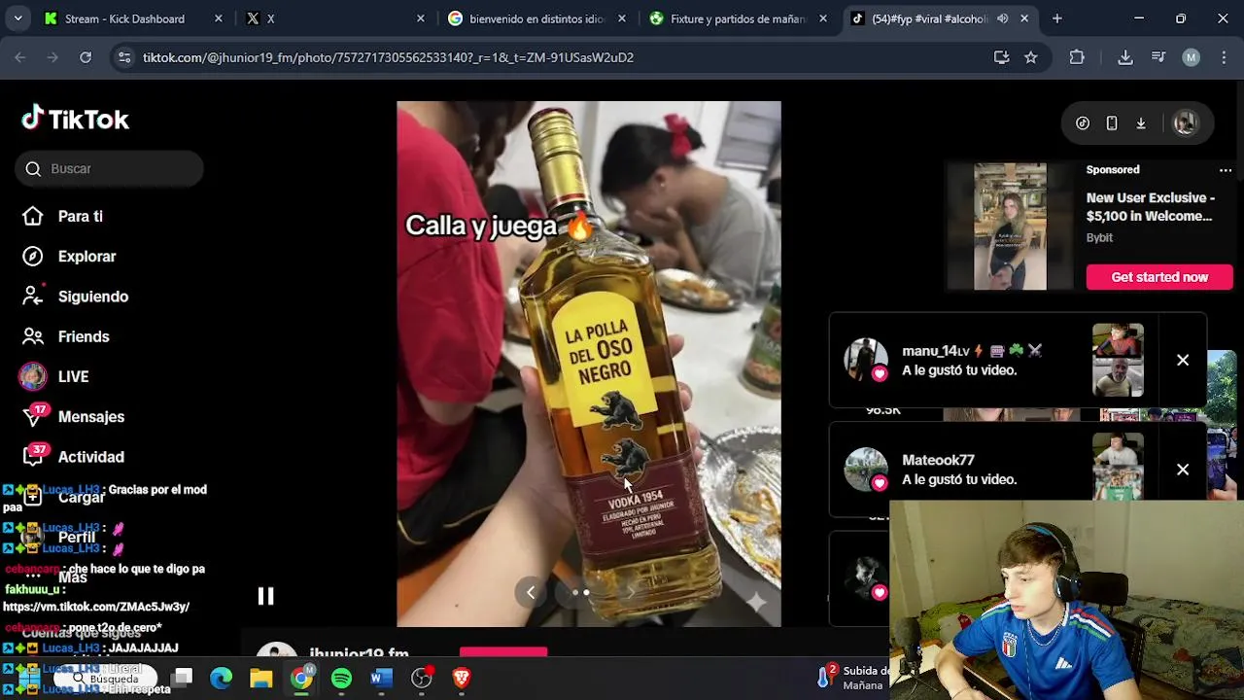
Task: Mute the TikTok tab audio icon
Action: (1002, 18)
